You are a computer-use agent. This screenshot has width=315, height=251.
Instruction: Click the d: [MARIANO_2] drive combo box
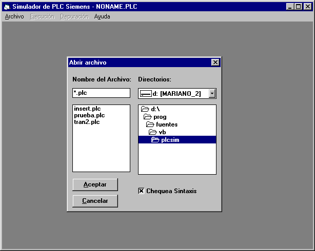point(177,94)
